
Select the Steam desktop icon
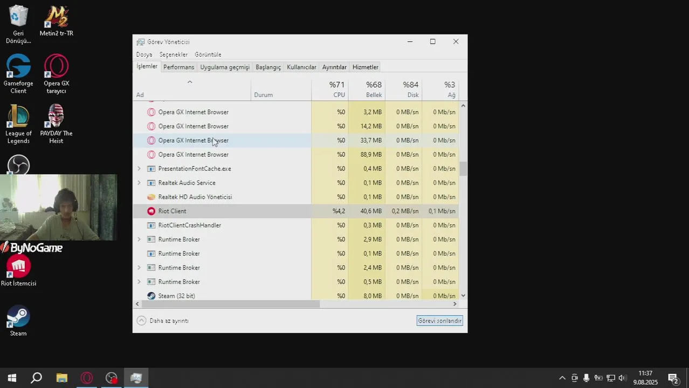[x=18, y=321]
